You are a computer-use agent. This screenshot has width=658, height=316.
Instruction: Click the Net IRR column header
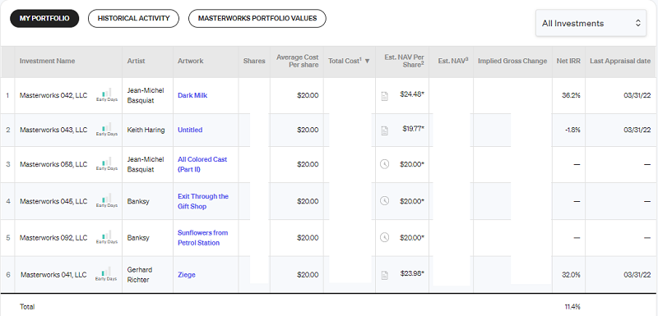pos(568,61)
